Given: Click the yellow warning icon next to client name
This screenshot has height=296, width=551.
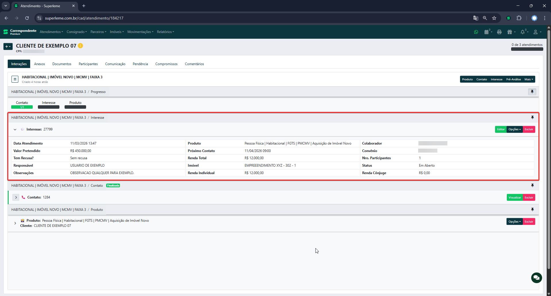Looking at the screenshot, I should 81,46.
